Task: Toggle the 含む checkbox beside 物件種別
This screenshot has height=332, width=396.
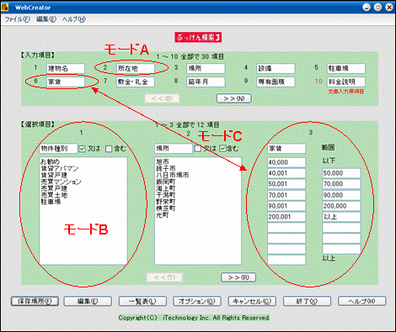Action: (109, 149)
